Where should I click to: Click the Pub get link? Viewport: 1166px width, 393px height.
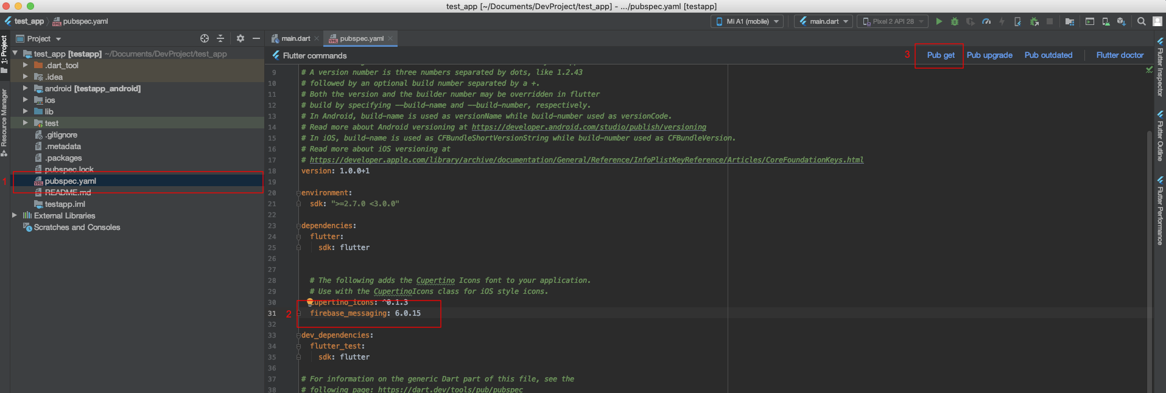[941, 55]
